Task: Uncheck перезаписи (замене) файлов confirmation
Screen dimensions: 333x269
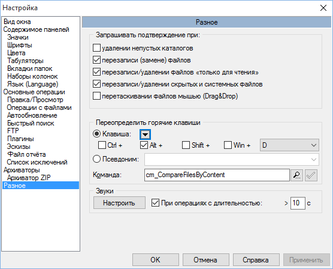Action: click(96, 60)
